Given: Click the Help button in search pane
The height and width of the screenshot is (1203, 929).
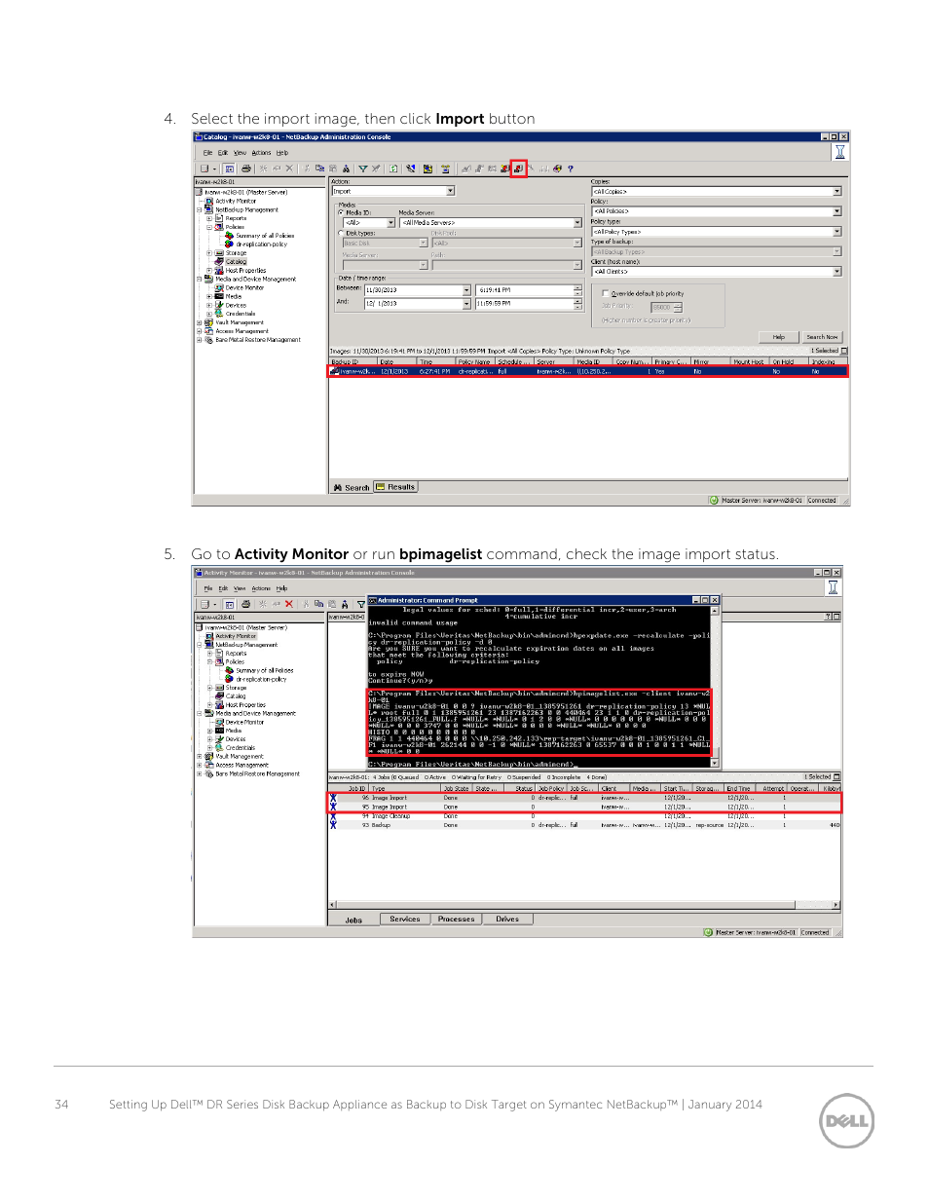Looking at the screenshot, I should [x=779, y=337].
